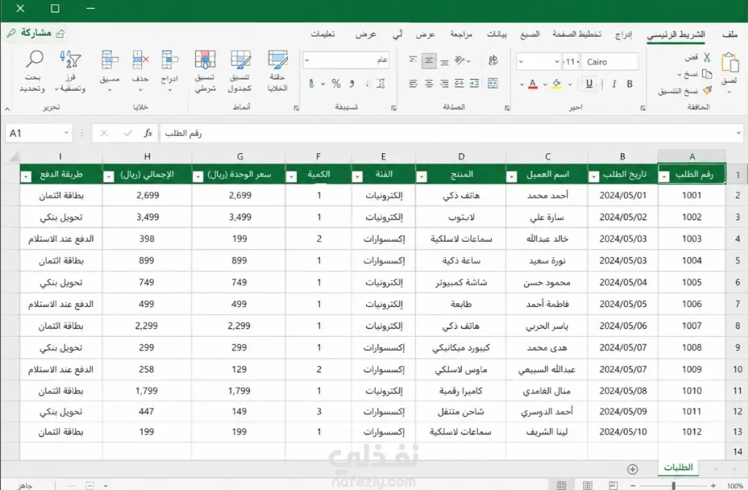The width and height of the screenshot is (748, 490).
Task: Click the Cut scissors icon
Action: pos(707,58)
